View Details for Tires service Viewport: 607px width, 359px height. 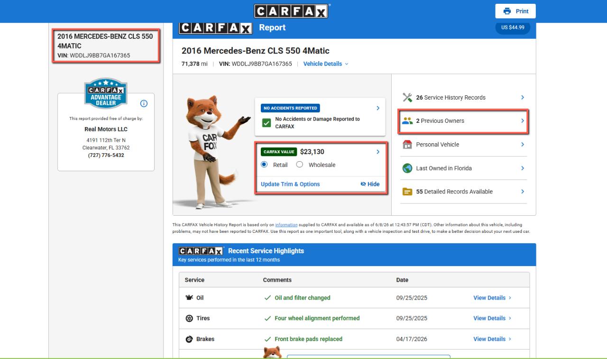tap(492, 318)
